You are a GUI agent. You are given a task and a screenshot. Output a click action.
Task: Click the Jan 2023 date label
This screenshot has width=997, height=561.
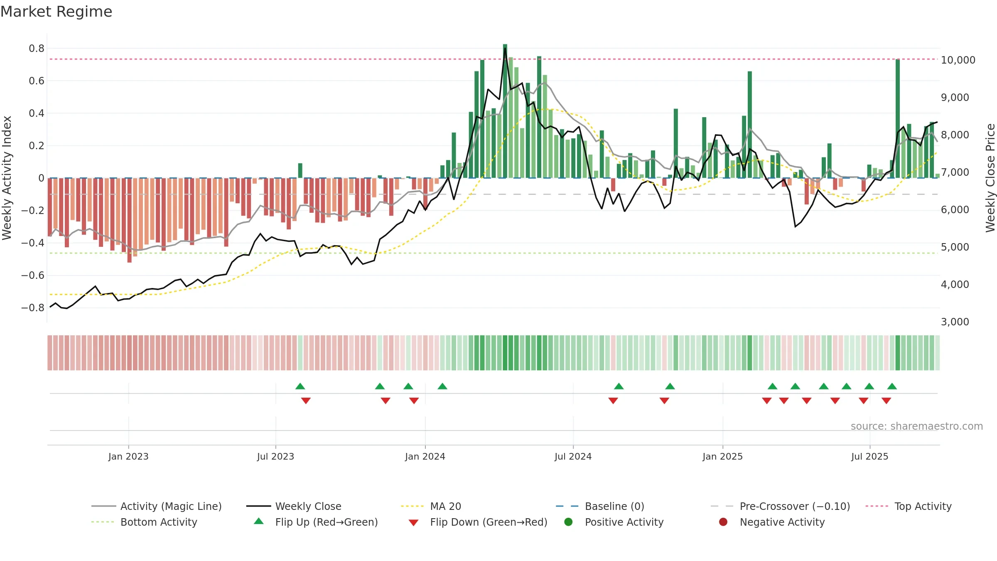tap(128, 456)
